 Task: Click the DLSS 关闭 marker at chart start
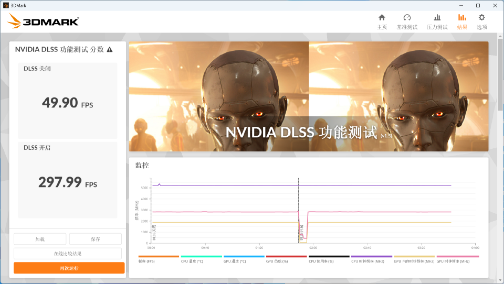(151, 210)
